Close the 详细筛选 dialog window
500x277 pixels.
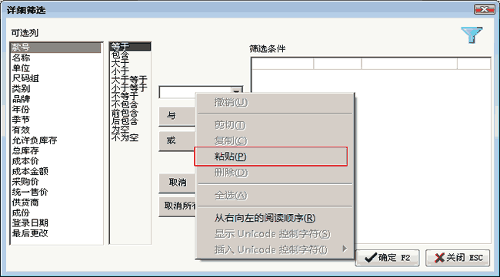[x=484, y=9]
